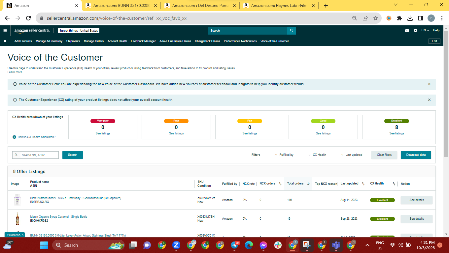Click Edit on the navigation bar
The width and height of the screenshot is (449, 253).
coord(434,41)
